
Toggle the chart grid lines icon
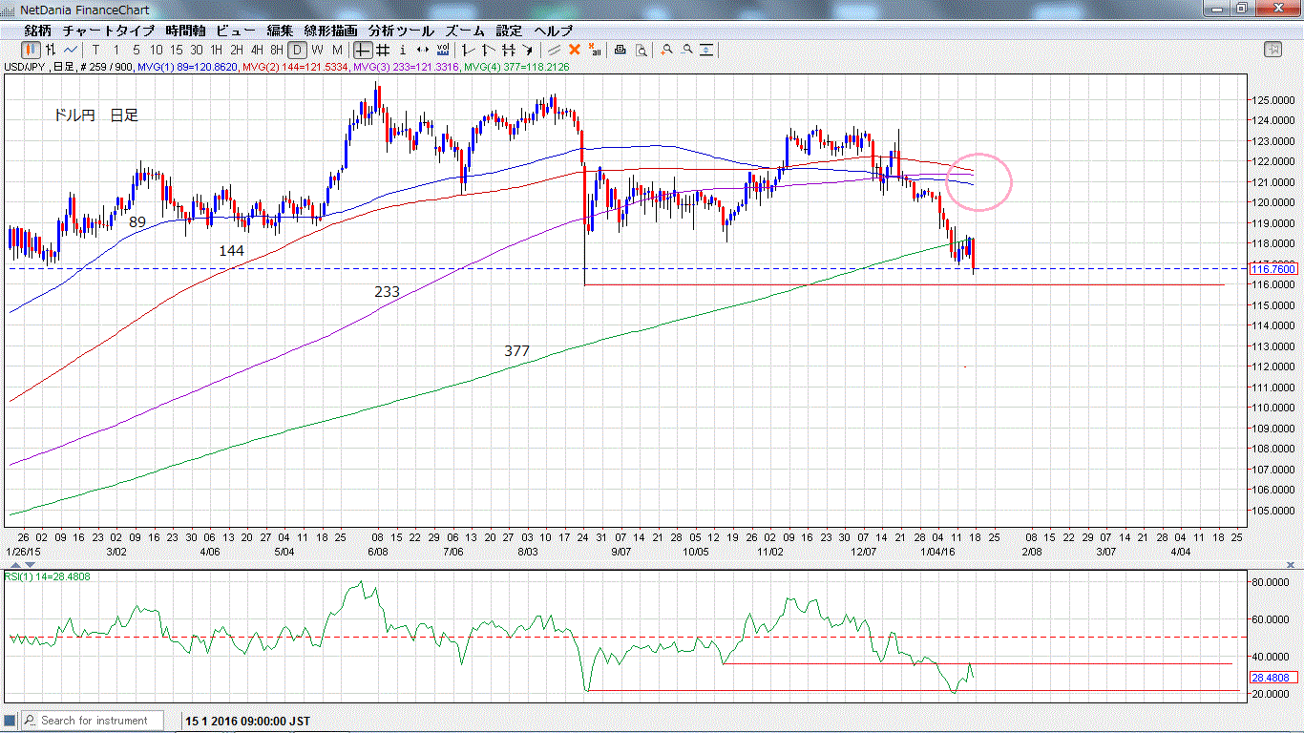coord(383,50)
